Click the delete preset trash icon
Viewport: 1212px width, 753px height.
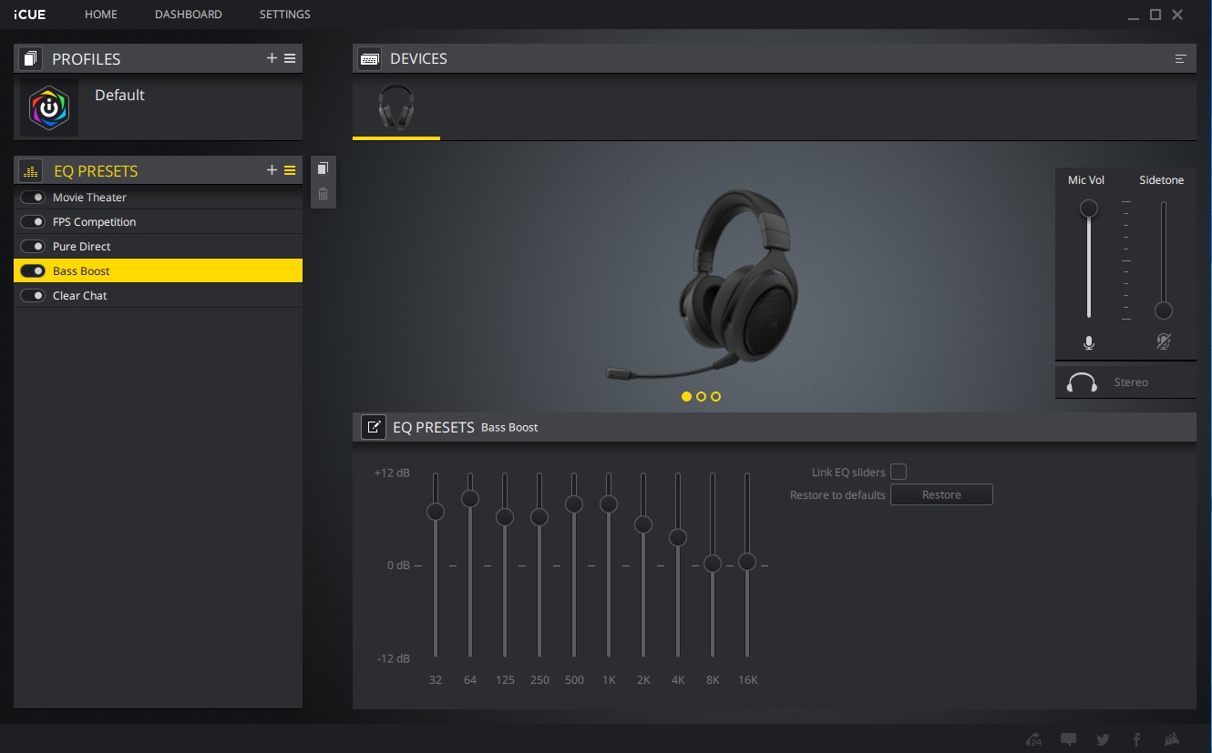323,193
